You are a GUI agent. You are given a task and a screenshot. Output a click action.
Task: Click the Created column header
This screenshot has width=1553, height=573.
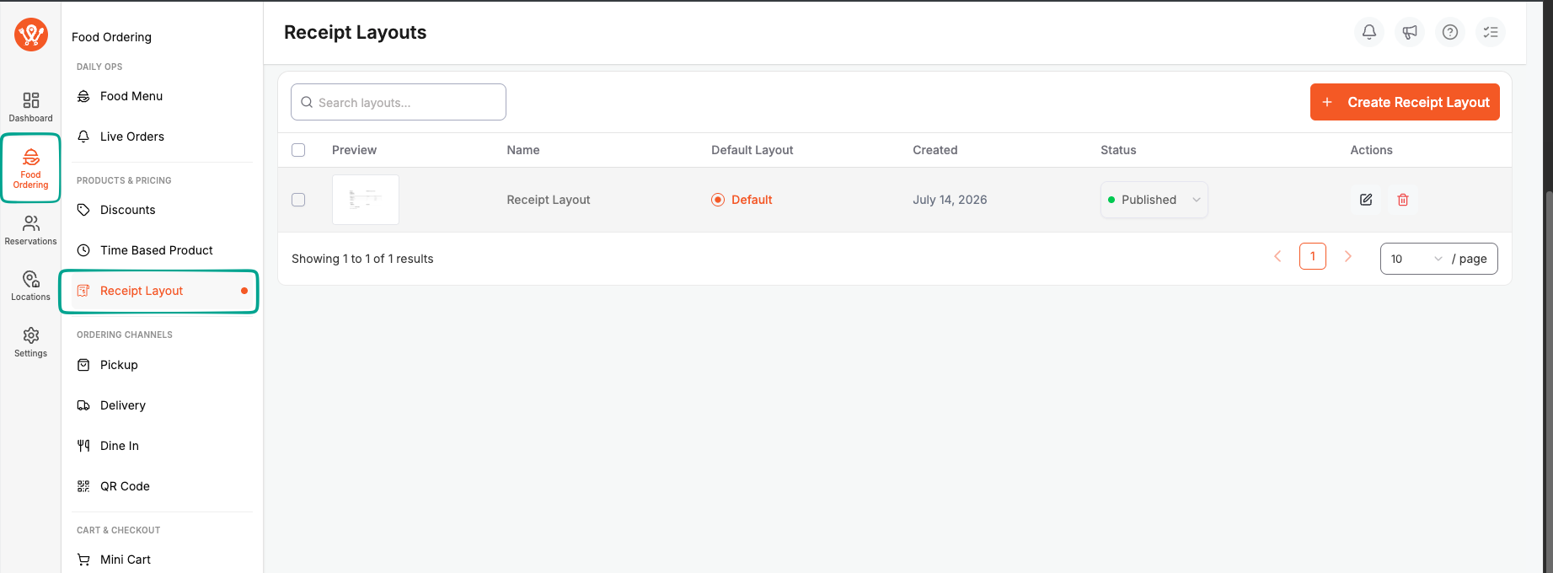click(935, 150)
